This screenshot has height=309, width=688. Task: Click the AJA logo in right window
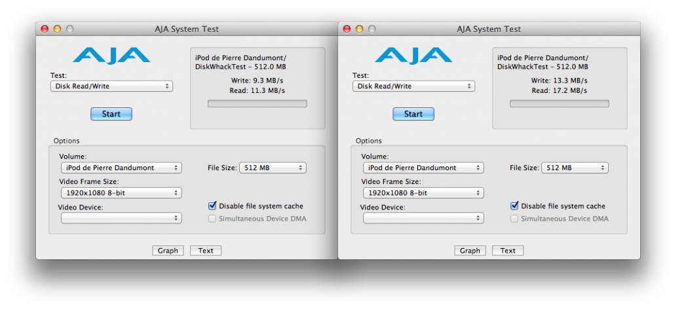[413, 56]
